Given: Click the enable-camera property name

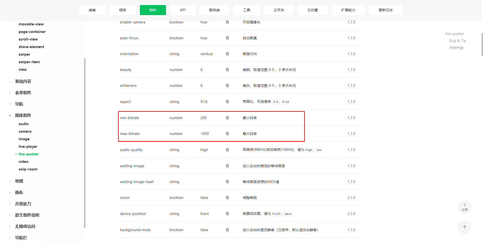Looking at the screenshot, I should tap(133, 22).
